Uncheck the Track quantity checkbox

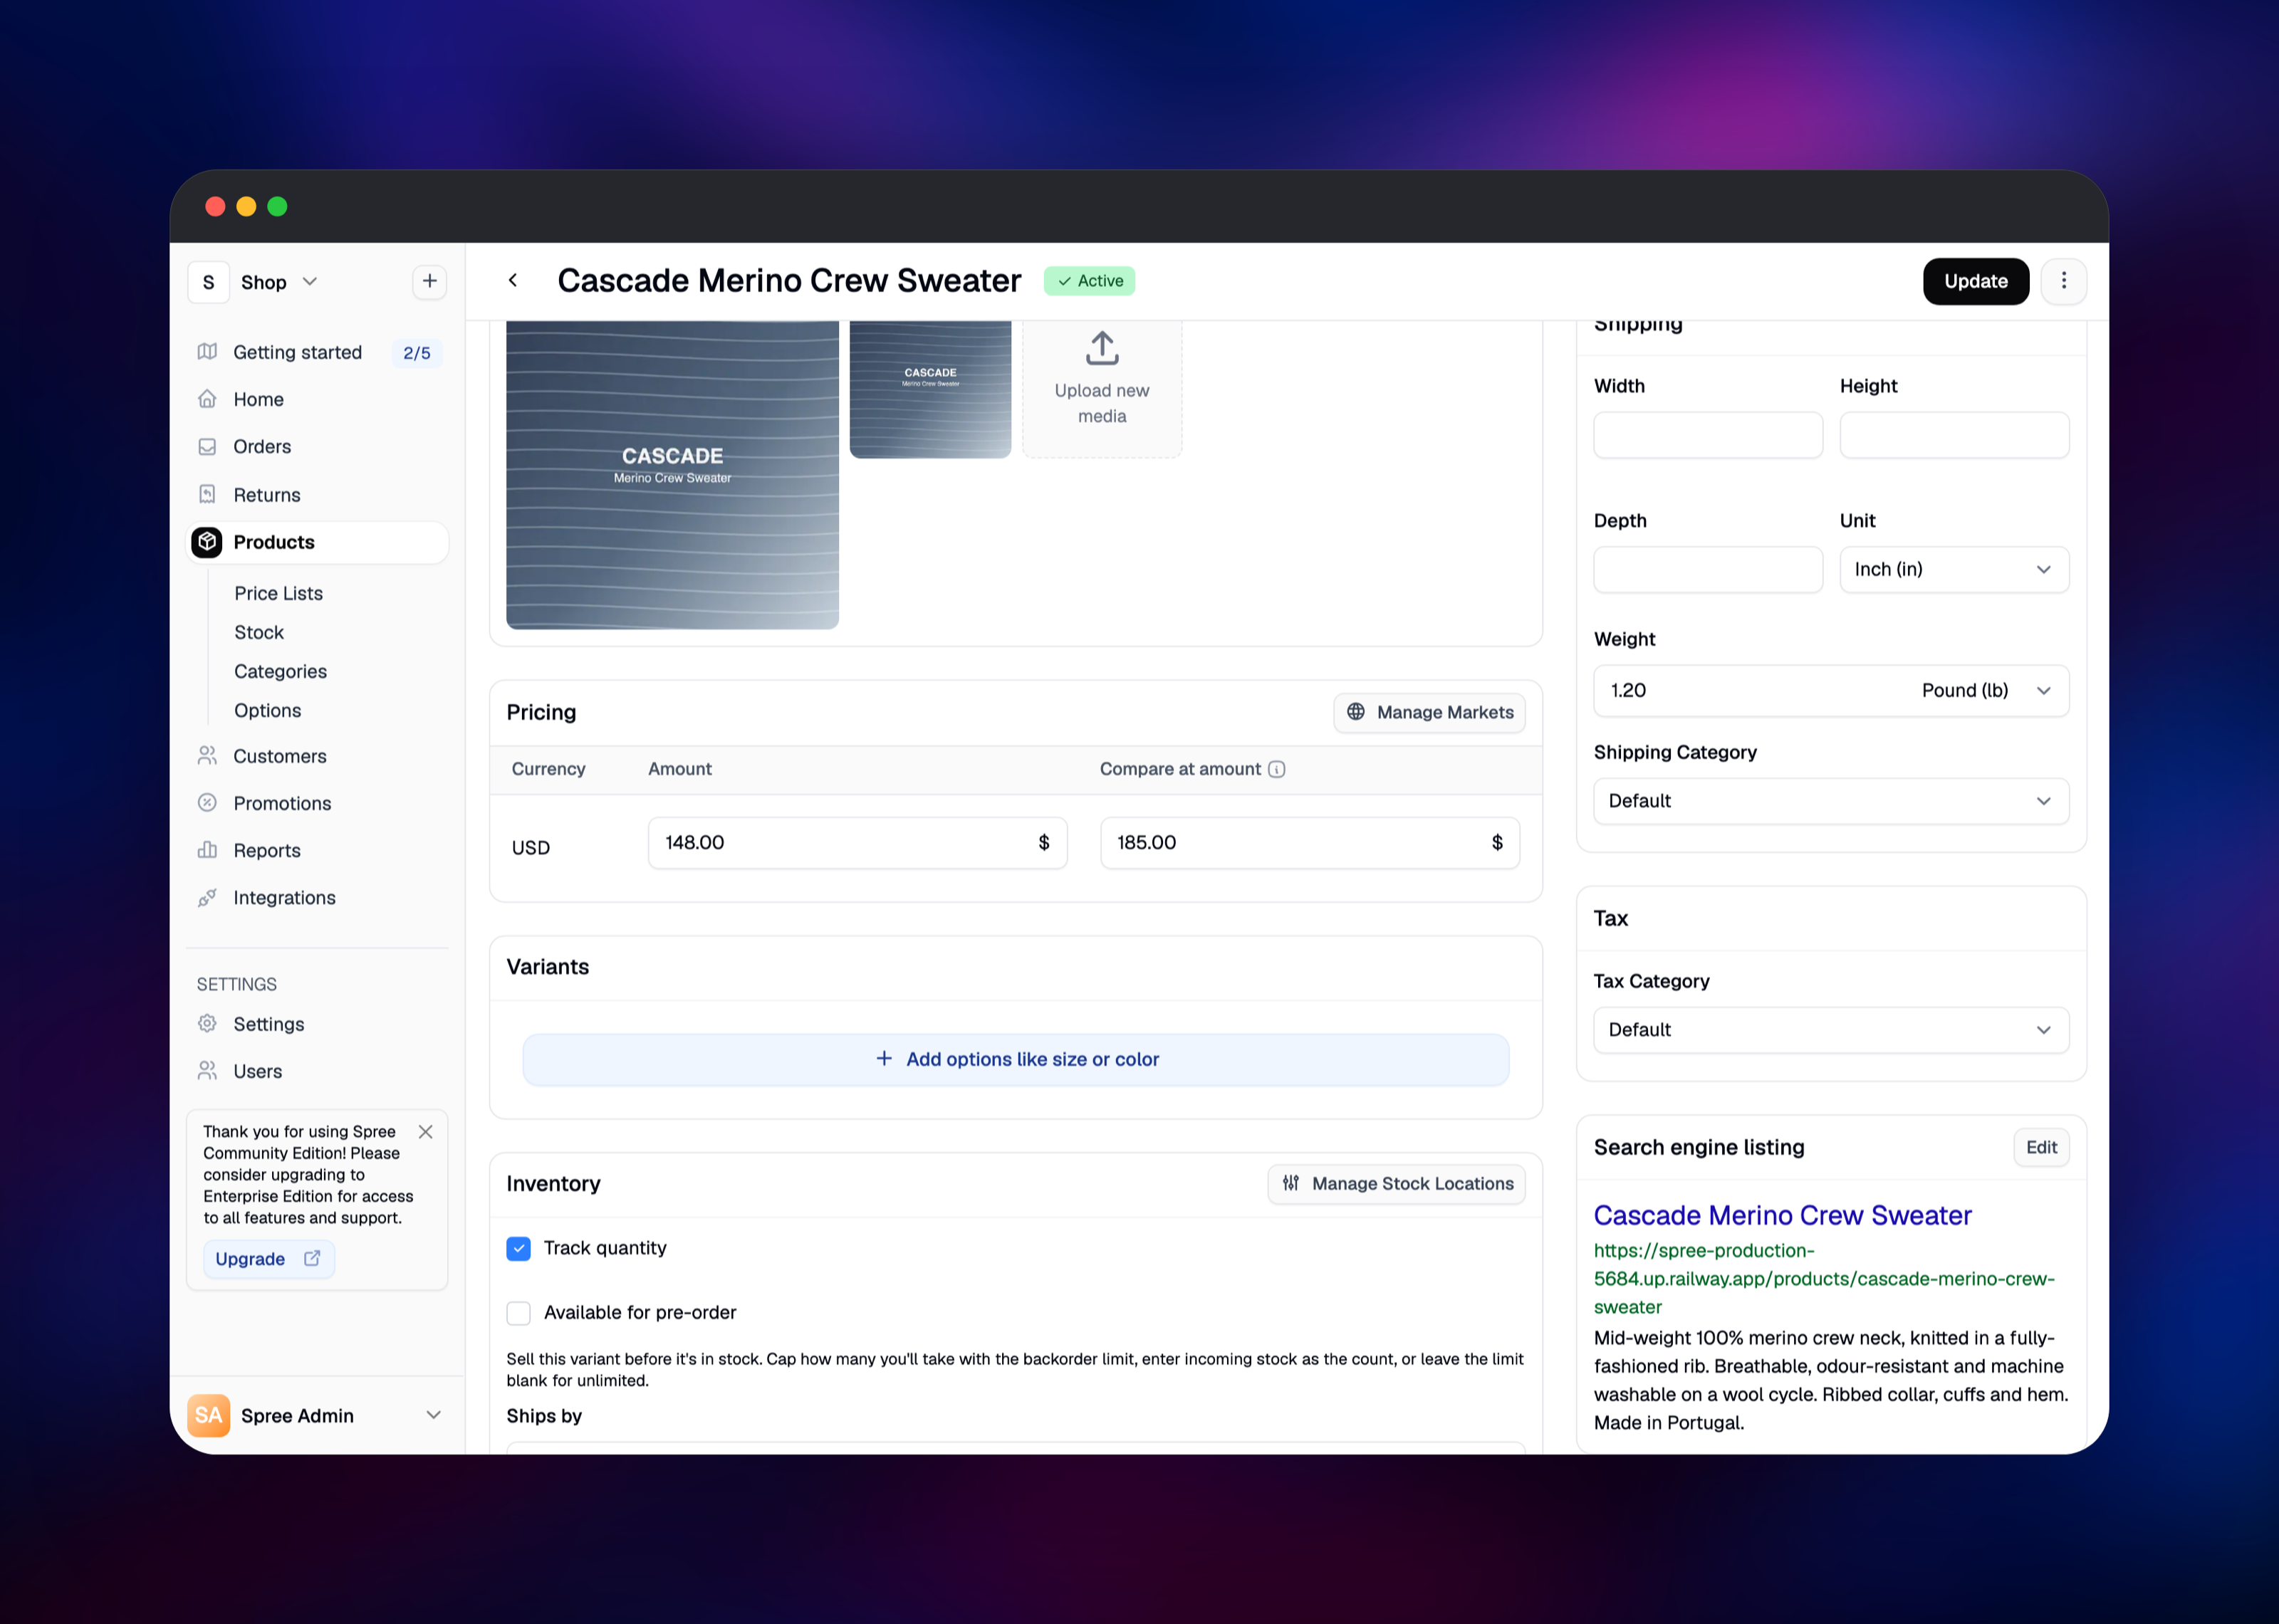click(518, 1248)
